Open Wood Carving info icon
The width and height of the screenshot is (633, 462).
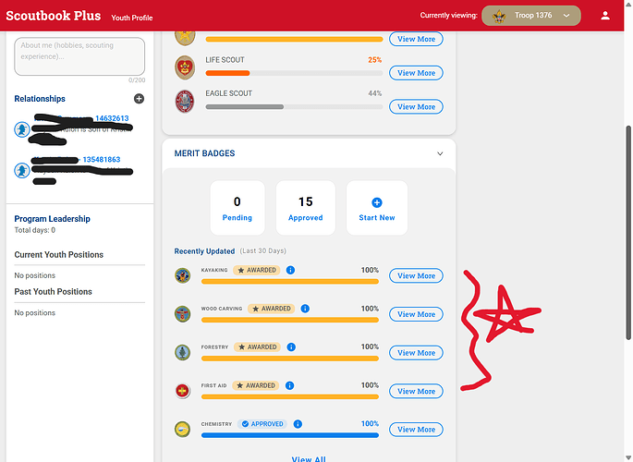coord(305,309)
